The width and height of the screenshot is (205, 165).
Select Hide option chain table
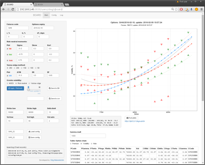pos(92,144)
